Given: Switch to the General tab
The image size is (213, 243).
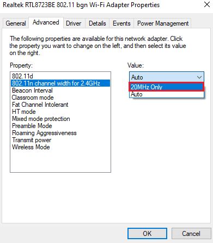Looking at the screenshot, I should pos(16,23).
